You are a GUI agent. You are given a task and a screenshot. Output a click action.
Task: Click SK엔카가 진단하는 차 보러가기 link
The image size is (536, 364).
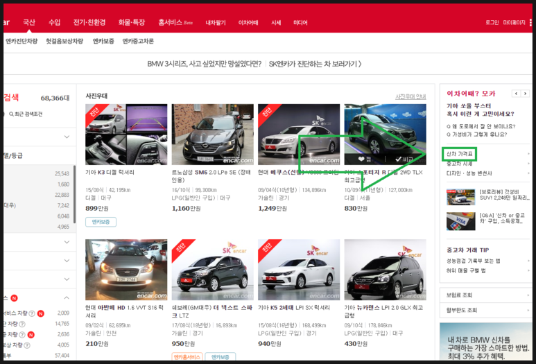click(x=315, y=64)
